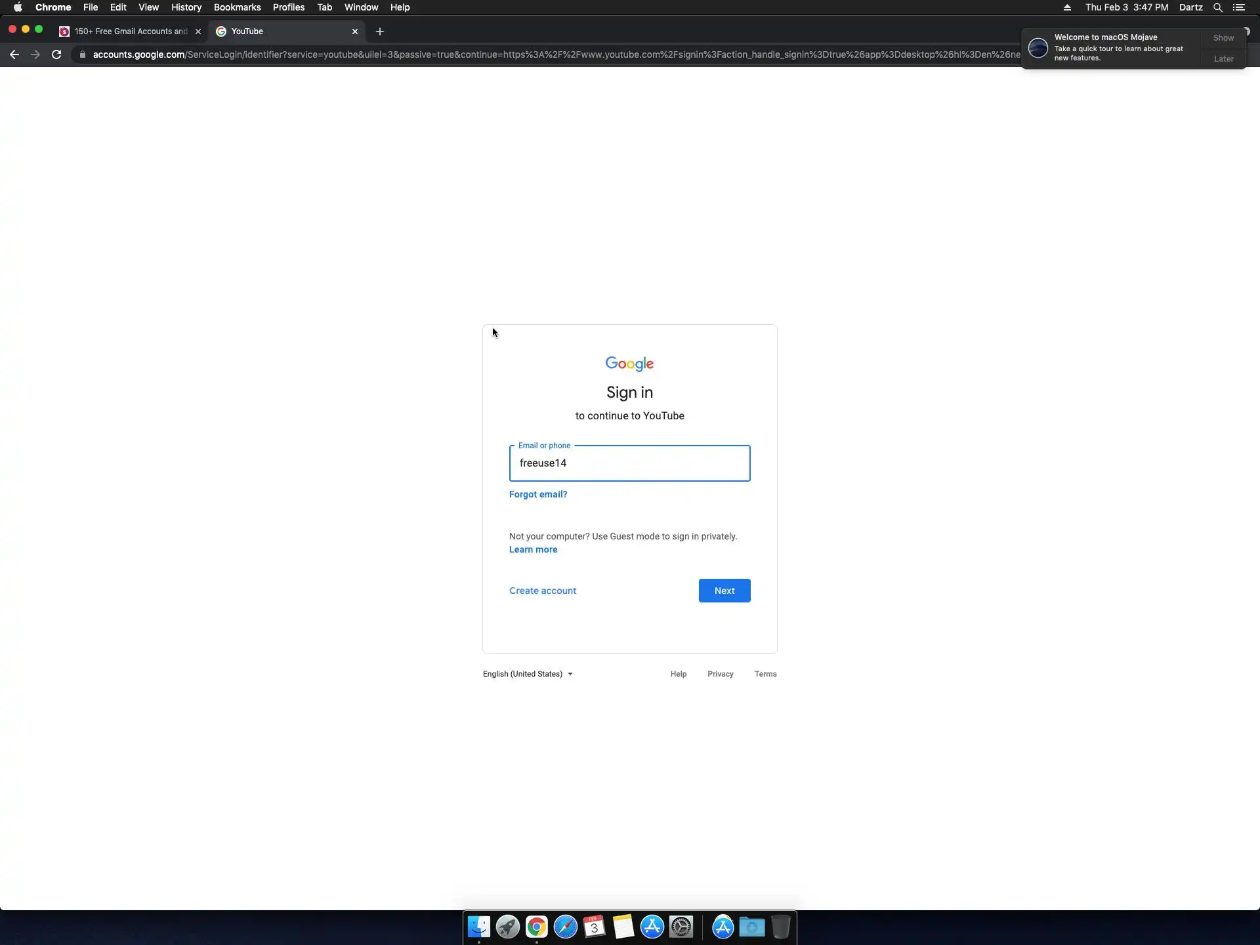Open Launchpad from the dock
This screenshot has width=1260, height=945.
tap(507, 927)
